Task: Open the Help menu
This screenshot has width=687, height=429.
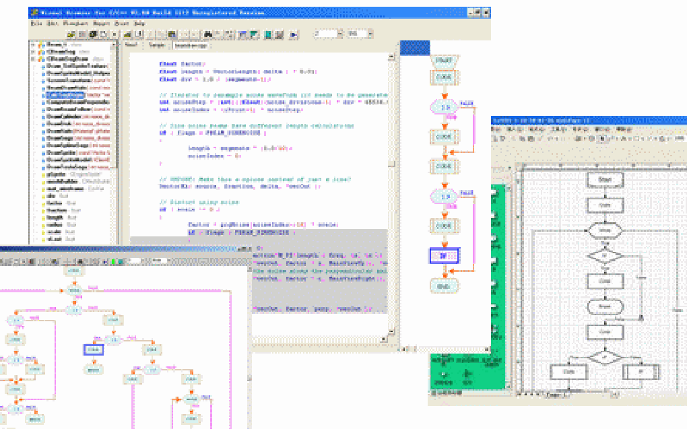Action: 140,23
